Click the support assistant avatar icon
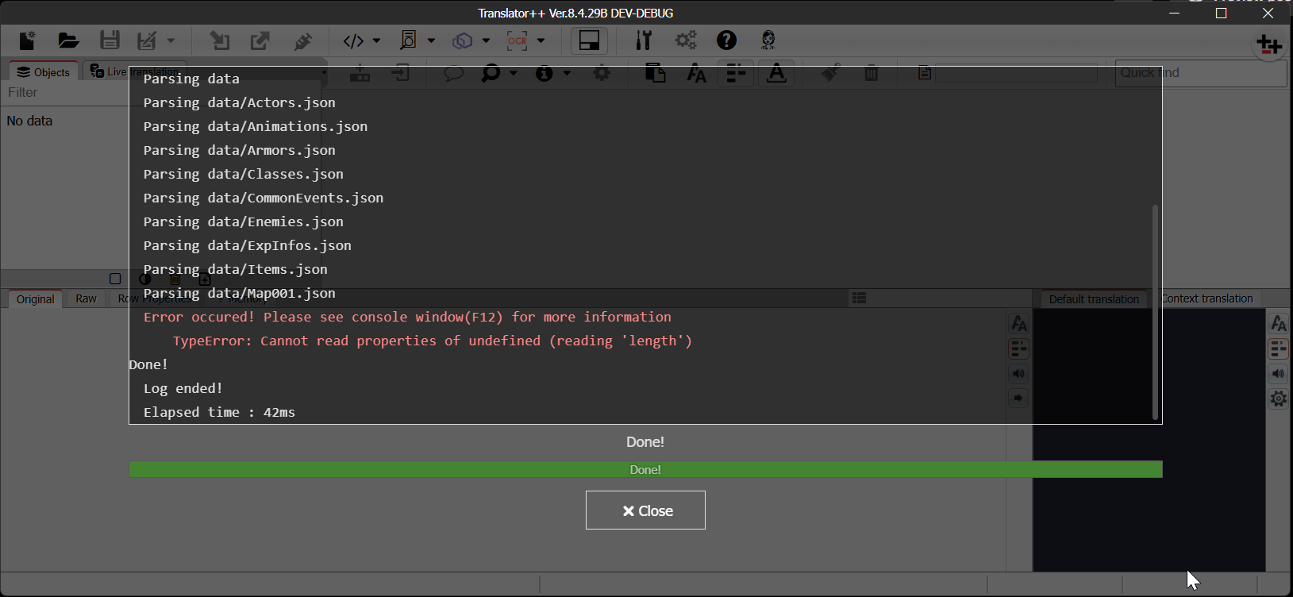Image resolution: width=1293 pixels, height=597 pixels. (768, 40)
